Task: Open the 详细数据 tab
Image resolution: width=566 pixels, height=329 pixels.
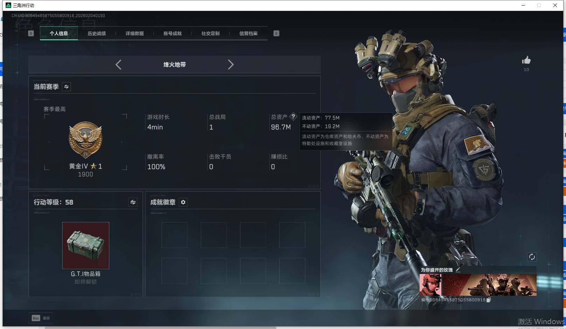Action: click(x=134, y=33)
